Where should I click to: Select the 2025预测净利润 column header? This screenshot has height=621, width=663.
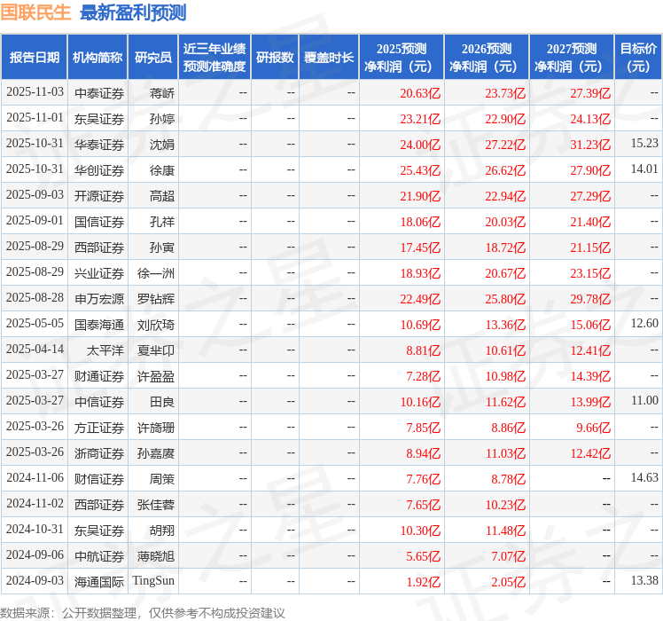click(401, 58)
